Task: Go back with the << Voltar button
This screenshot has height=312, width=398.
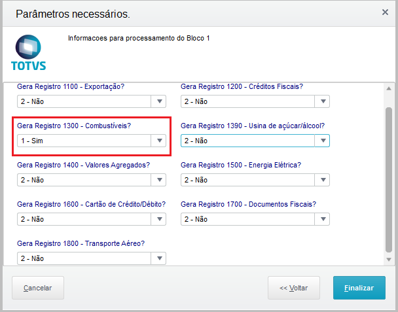Action: [294, 288]
